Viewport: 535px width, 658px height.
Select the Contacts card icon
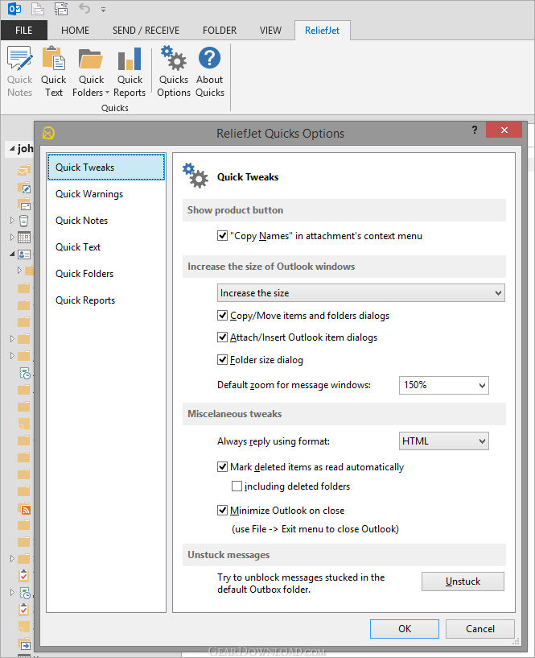coord(24,255)
